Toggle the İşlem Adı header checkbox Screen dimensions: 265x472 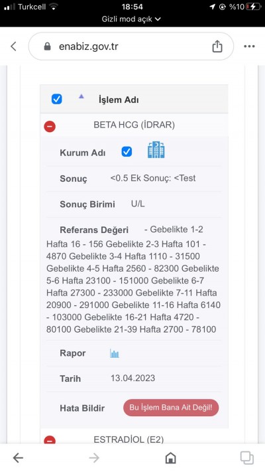(x=57, y=99)
